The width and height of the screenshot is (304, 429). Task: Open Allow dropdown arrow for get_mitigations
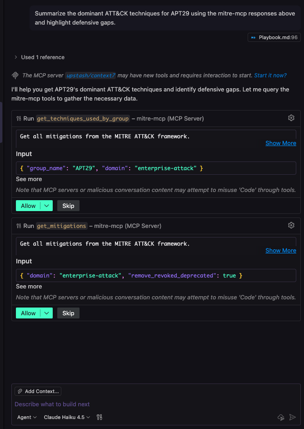coord(47,313)
